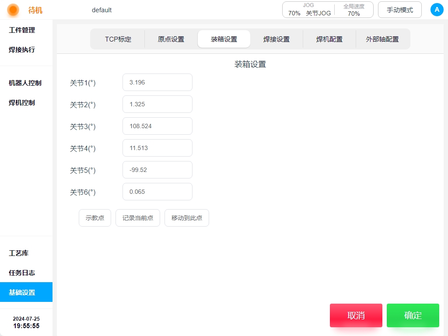The image size is (448, 336).
Task: Select the 焊机配置 tab
Action: tap(329, 39)
